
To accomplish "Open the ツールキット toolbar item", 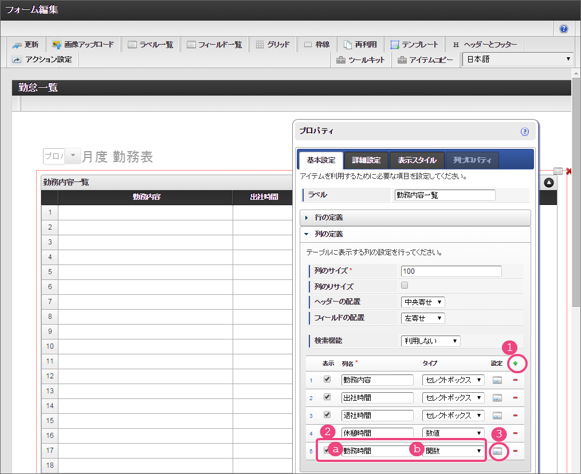I will (x=360, y=60).
